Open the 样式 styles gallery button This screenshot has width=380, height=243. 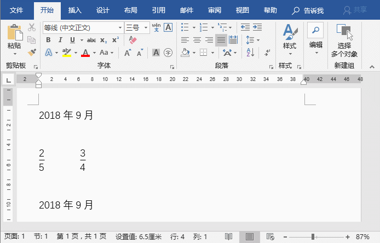pos(290,39)
